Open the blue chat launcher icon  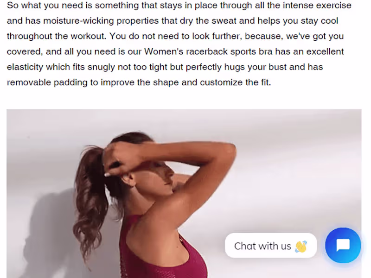point(343,245)
